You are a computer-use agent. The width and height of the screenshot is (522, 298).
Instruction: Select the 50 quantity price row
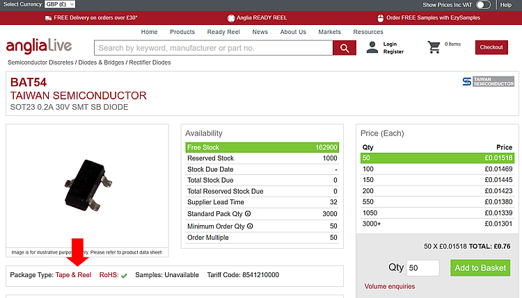437,158
